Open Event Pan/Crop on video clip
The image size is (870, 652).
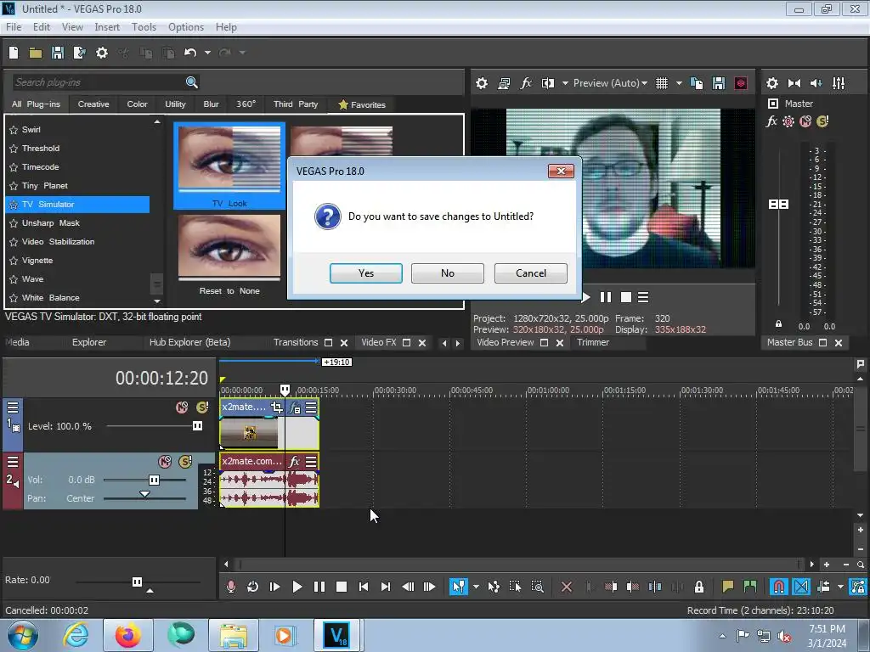(276, 408)
